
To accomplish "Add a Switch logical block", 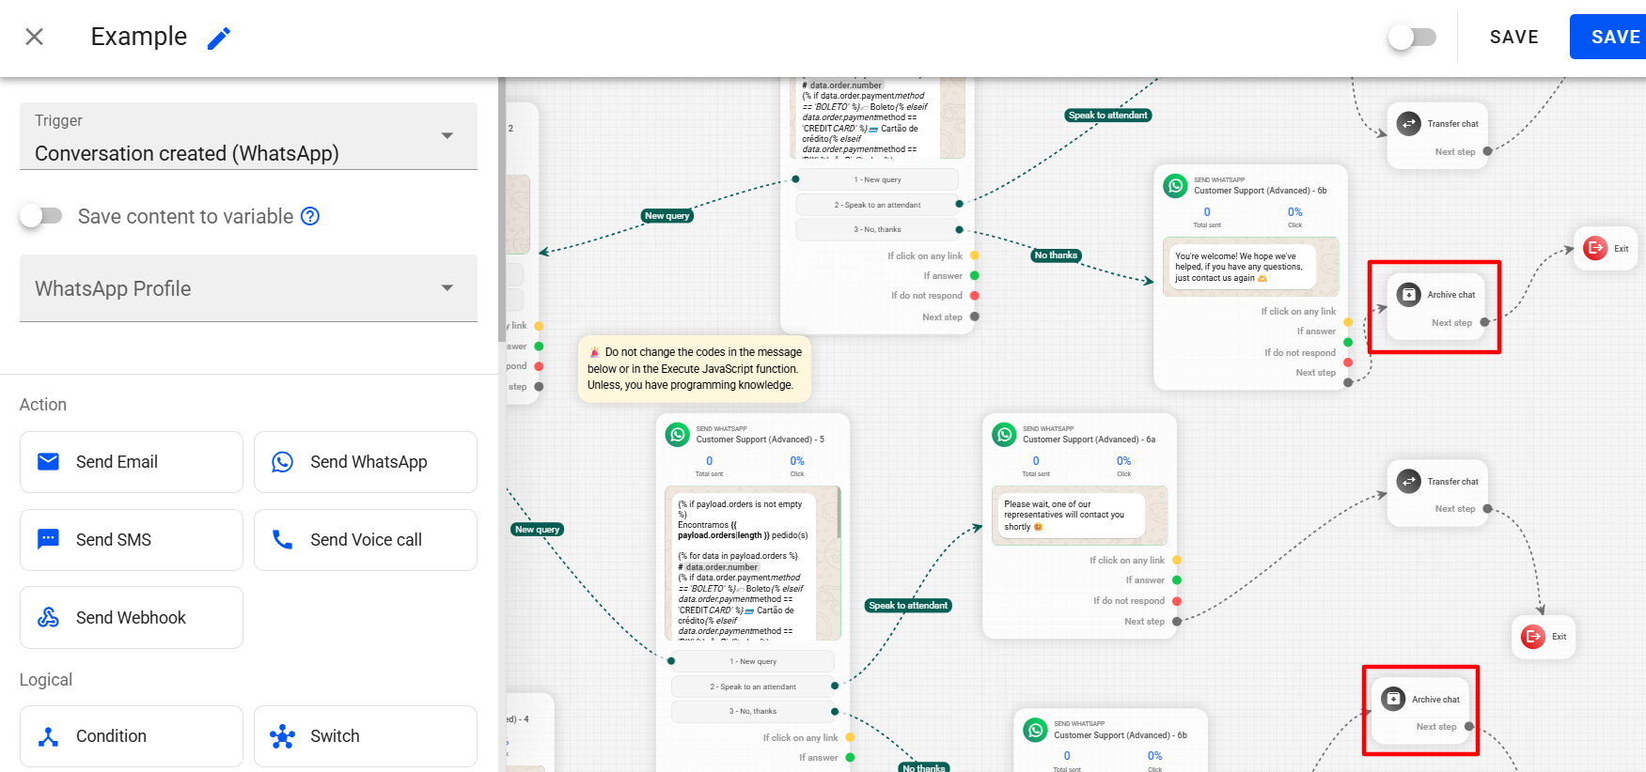I will tap(366, 736).
